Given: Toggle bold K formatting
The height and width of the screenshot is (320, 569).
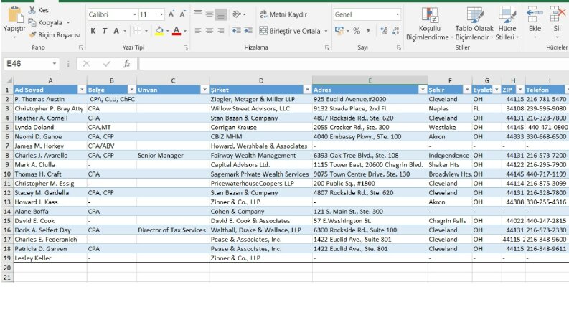Looking at the screenshot, I should coord(93,31).
